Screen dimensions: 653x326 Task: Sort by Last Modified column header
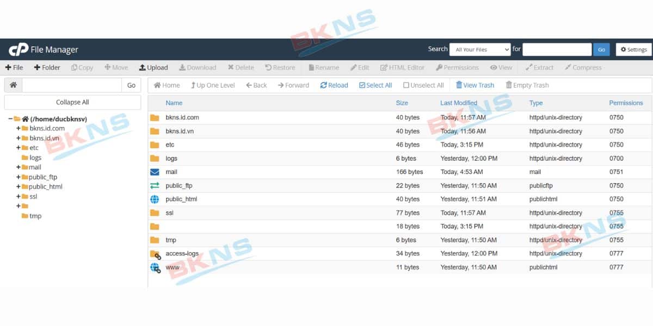coord(459,103)
